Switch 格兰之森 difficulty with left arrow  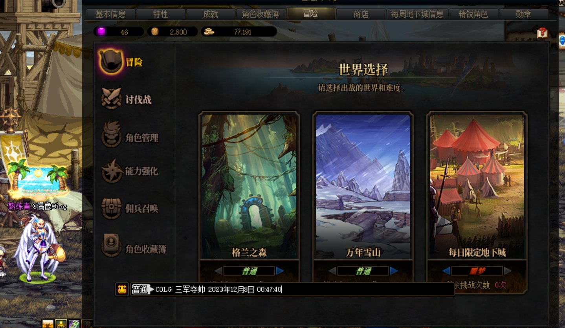click(218, 271)
